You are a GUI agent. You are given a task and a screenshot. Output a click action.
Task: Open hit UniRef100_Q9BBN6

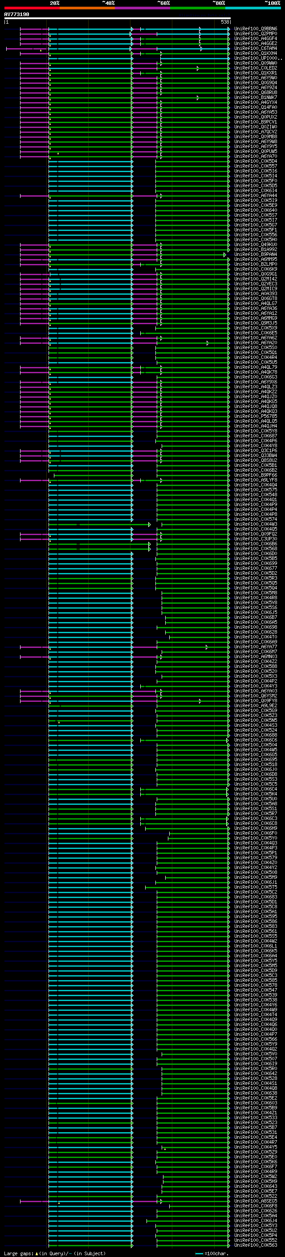pyautogui.click(x=255, y=29)
